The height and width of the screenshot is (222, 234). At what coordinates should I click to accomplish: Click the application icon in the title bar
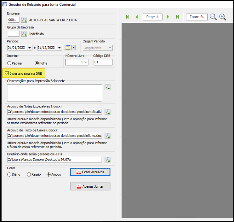coord(4,4)
